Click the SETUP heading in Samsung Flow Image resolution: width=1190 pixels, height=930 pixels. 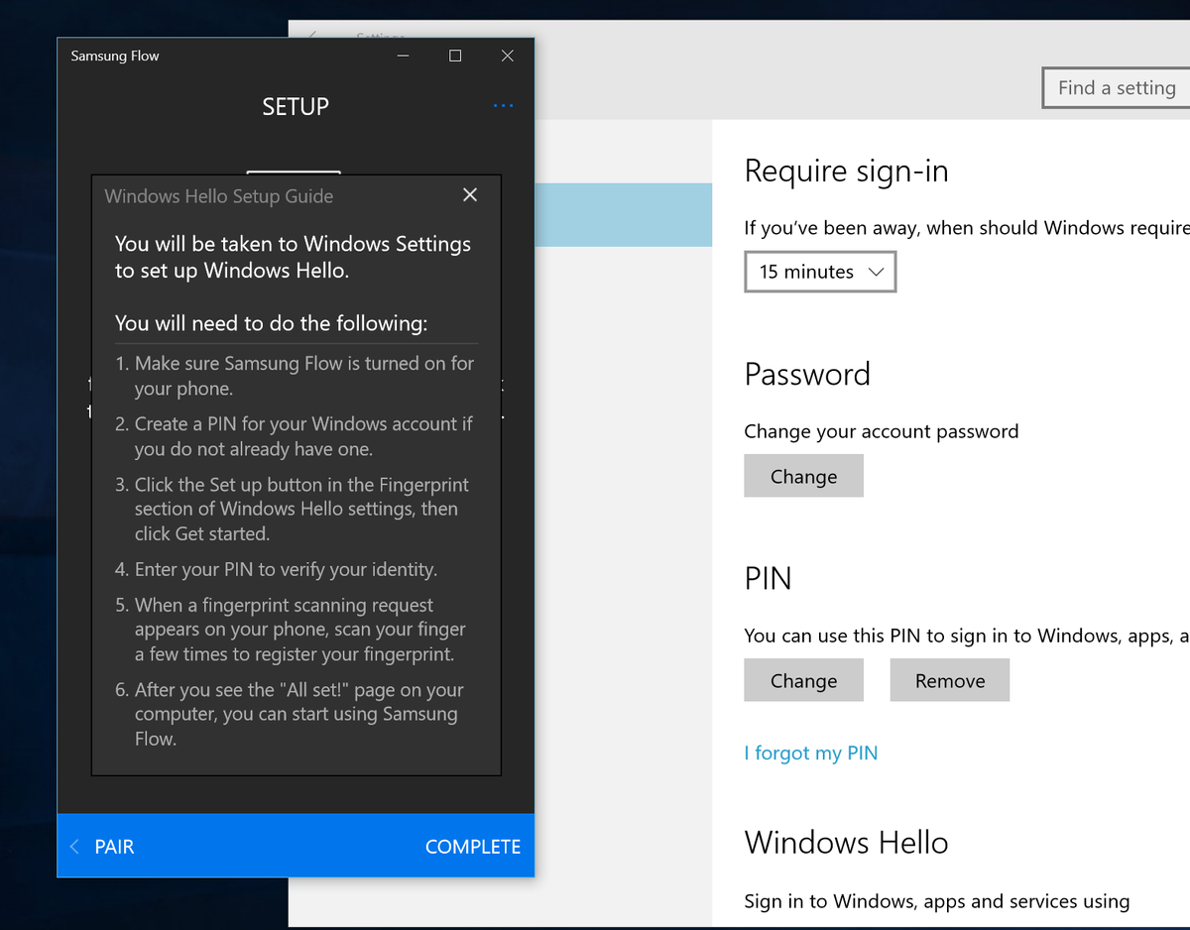tap(296, 106)
